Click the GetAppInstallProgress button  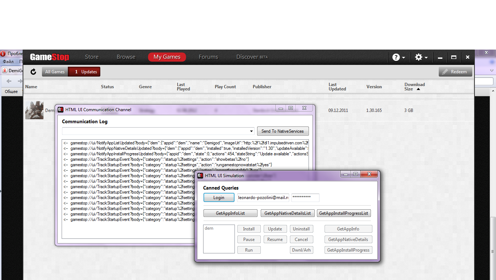(348, 250)
